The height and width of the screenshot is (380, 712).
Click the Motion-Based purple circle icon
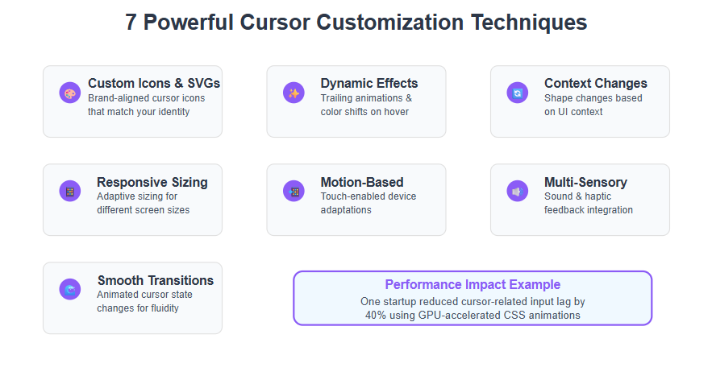[x=294, y=192]
